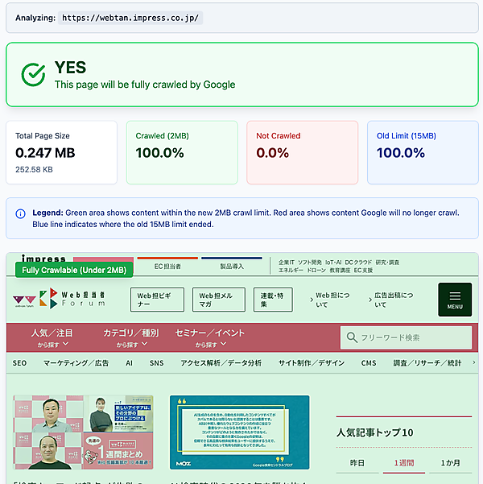The width and height of the screenshot is (483, 484).
Task: Open the DCクラウド link
Action: click(358, 263)
